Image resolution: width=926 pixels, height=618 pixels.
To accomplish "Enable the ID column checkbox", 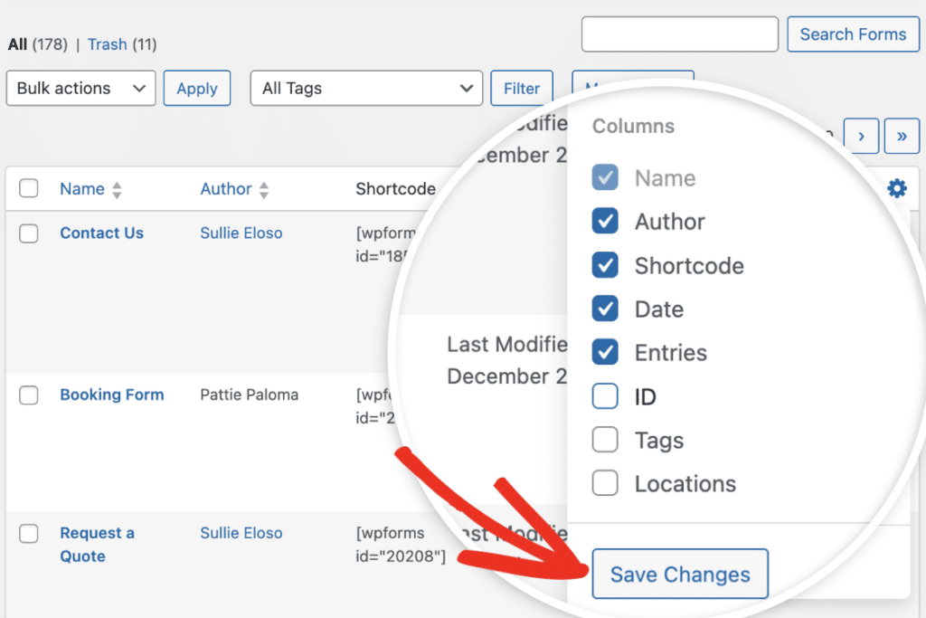I will tap(604, 396).
